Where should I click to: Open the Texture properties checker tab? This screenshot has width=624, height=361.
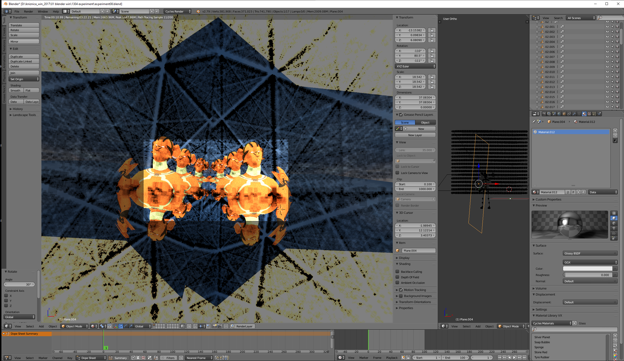[589, 114]
